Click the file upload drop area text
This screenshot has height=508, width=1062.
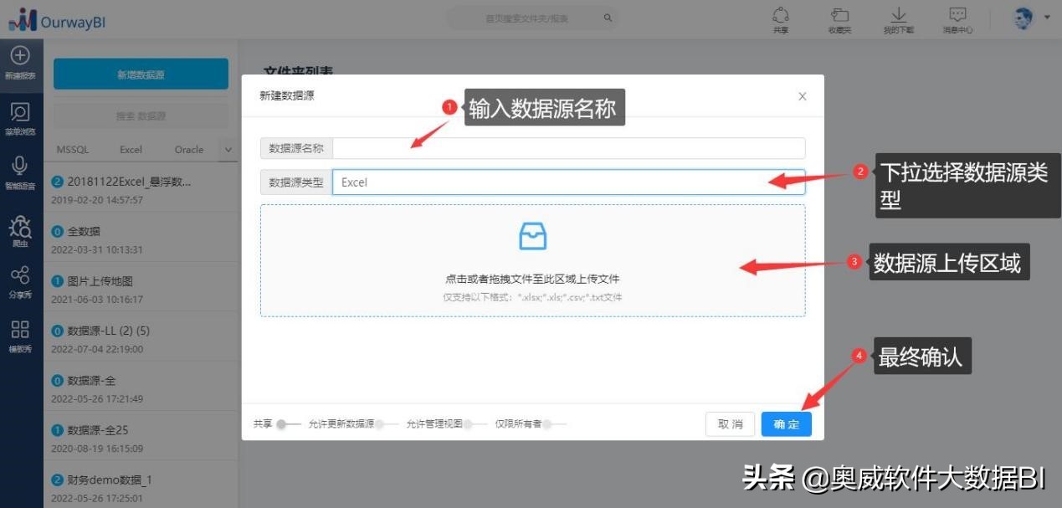tap(532, 279)
